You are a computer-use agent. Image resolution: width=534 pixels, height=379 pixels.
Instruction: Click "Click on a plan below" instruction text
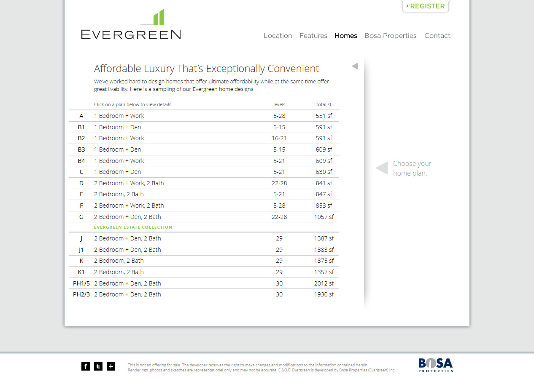point(132,104)
